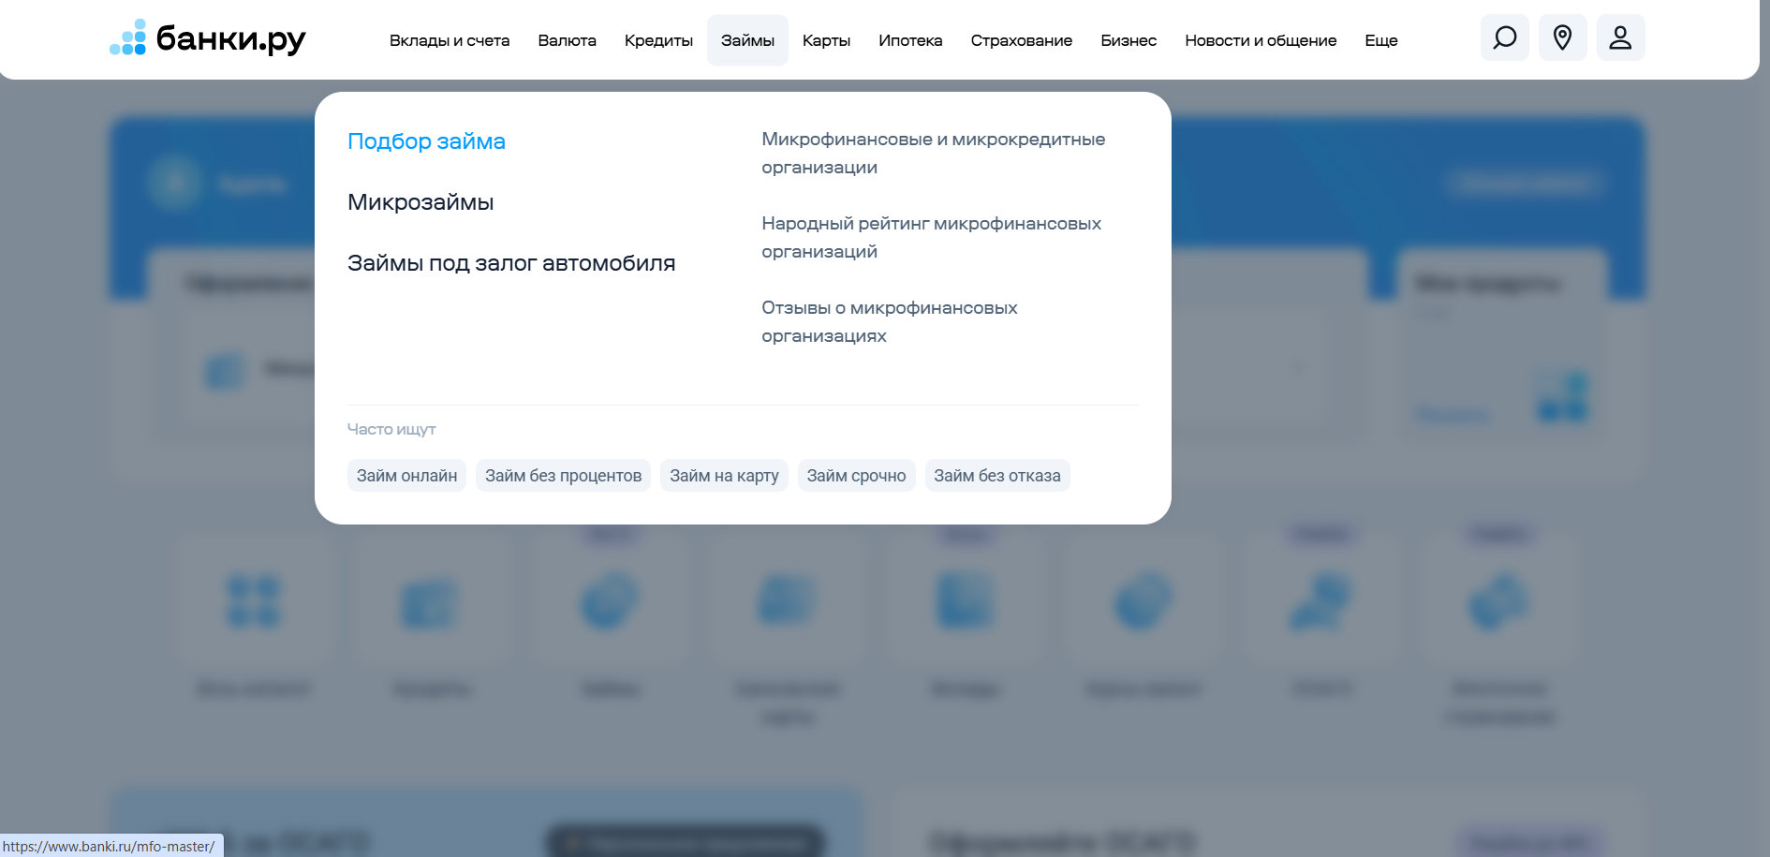Open Займы под залог автомобиля
1770x857 pixels.
[x=511, y=263]
